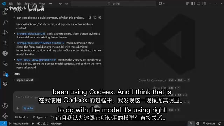Viewport: 224px width, 126px height.
Task: Open the Explorer view in the activity bar
Action: (x=5, y=13)
